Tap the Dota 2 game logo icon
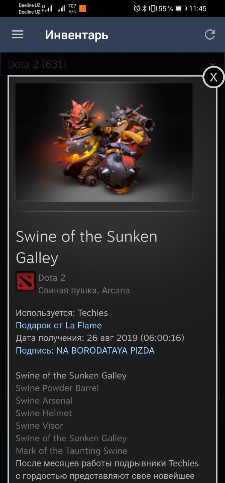Screen dimensions: 225x483 pos(26,281)
